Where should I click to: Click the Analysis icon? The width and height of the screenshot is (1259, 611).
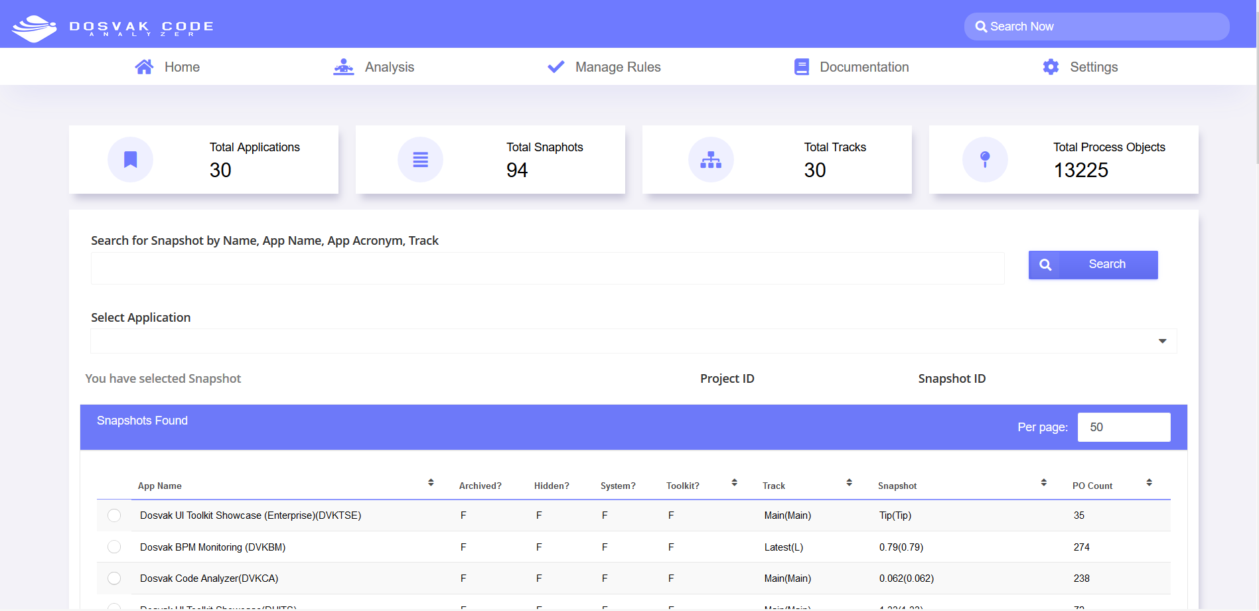coord(343,66)
